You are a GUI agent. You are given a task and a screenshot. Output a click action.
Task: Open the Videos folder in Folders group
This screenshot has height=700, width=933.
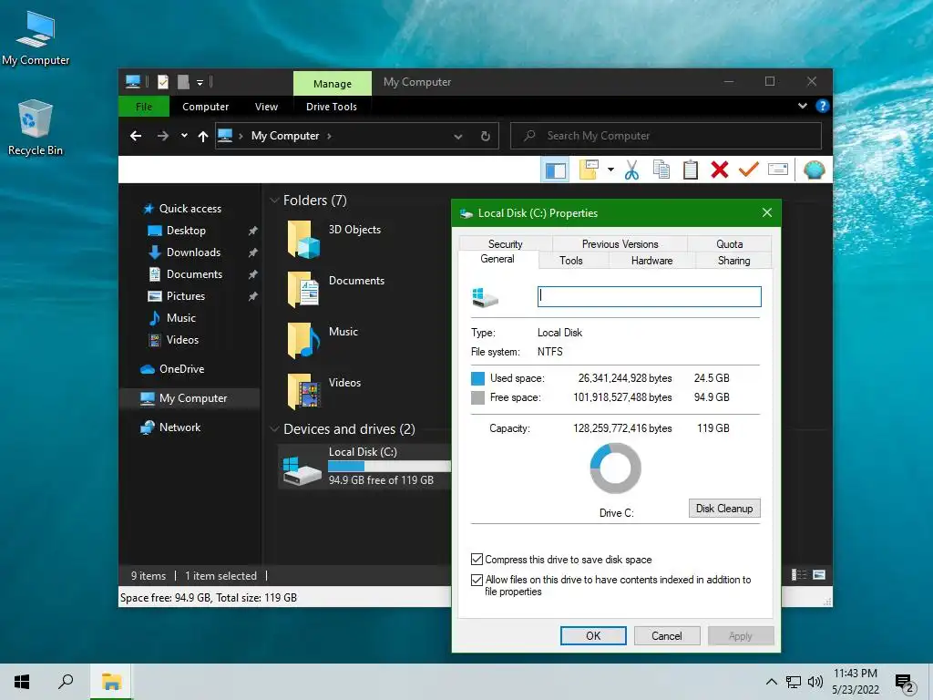point(324,391)
